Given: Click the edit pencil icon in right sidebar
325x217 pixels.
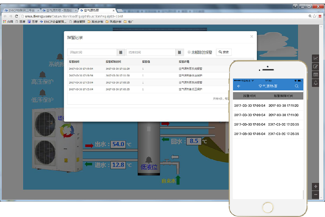Looking at the screenshot, I should click(315, 66).
